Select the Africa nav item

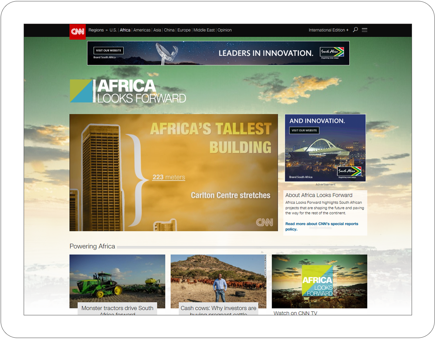click(x=125, y=30)
